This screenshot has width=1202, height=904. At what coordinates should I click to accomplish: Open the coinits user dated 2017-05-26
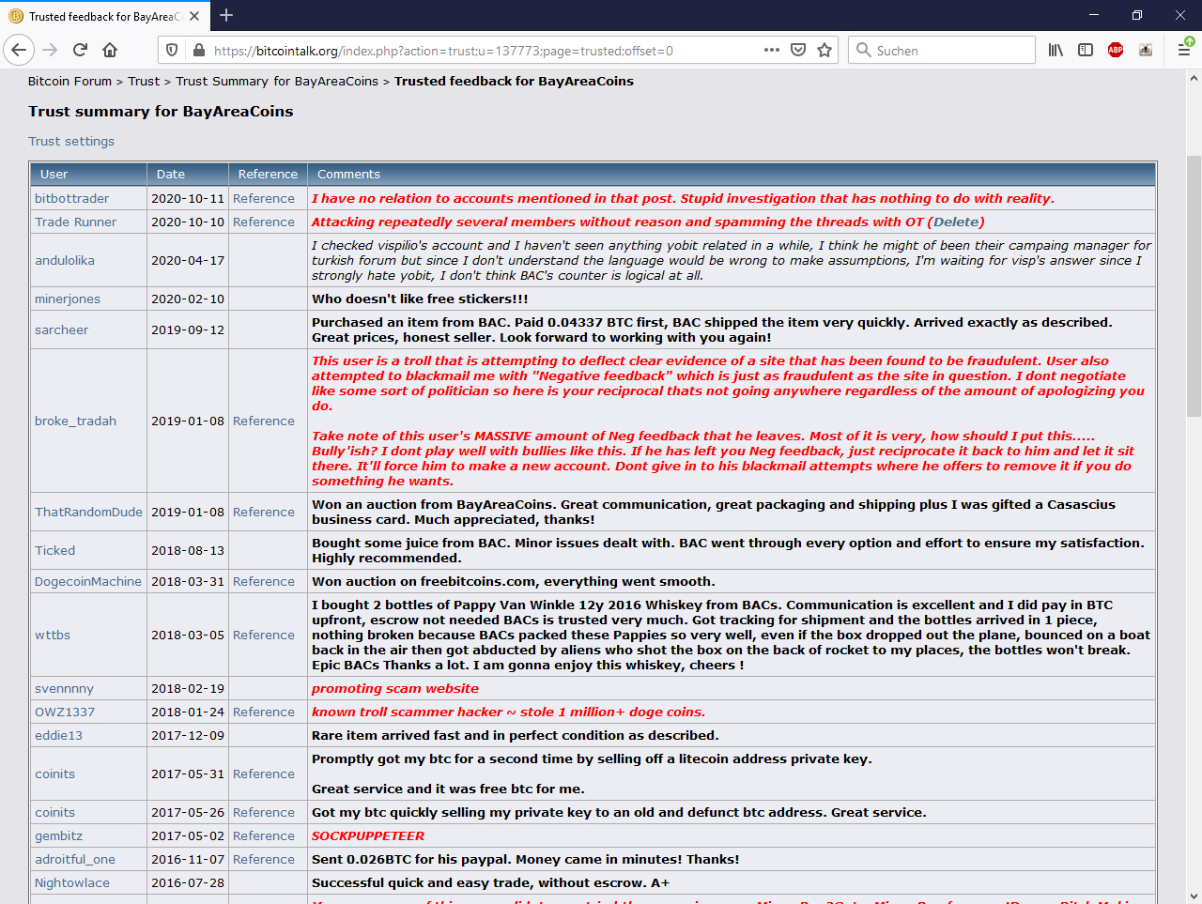point(55,813)
